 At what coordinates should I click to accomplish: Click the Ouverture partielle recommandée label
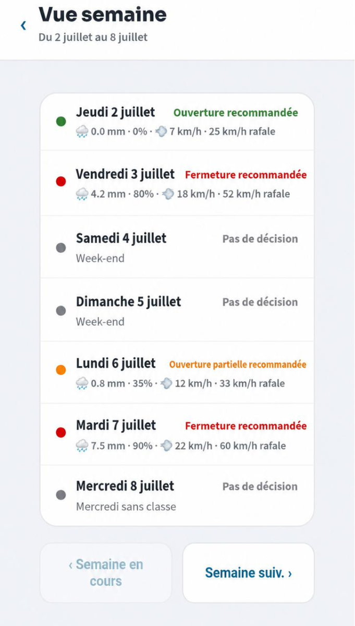(x=238, y=365)
